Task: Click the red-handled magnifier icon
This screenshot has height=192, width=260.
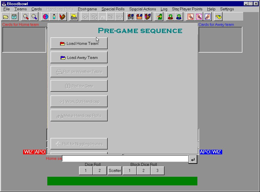Action: coord(26,17)
